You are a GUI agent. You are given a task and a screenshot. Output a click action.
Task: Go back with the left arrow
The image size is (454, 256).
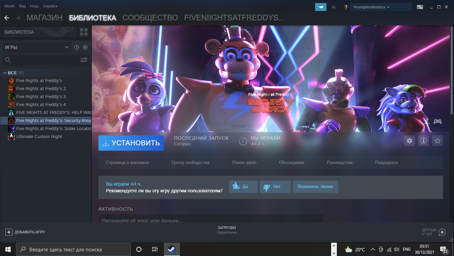[x=7, y=18]
